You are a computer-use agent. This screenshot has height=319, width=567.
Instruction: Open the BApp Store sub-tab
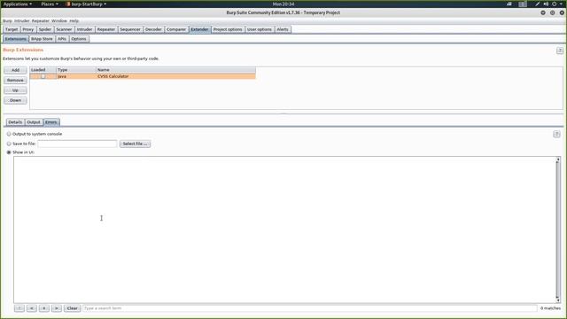[x=42, y=39]
